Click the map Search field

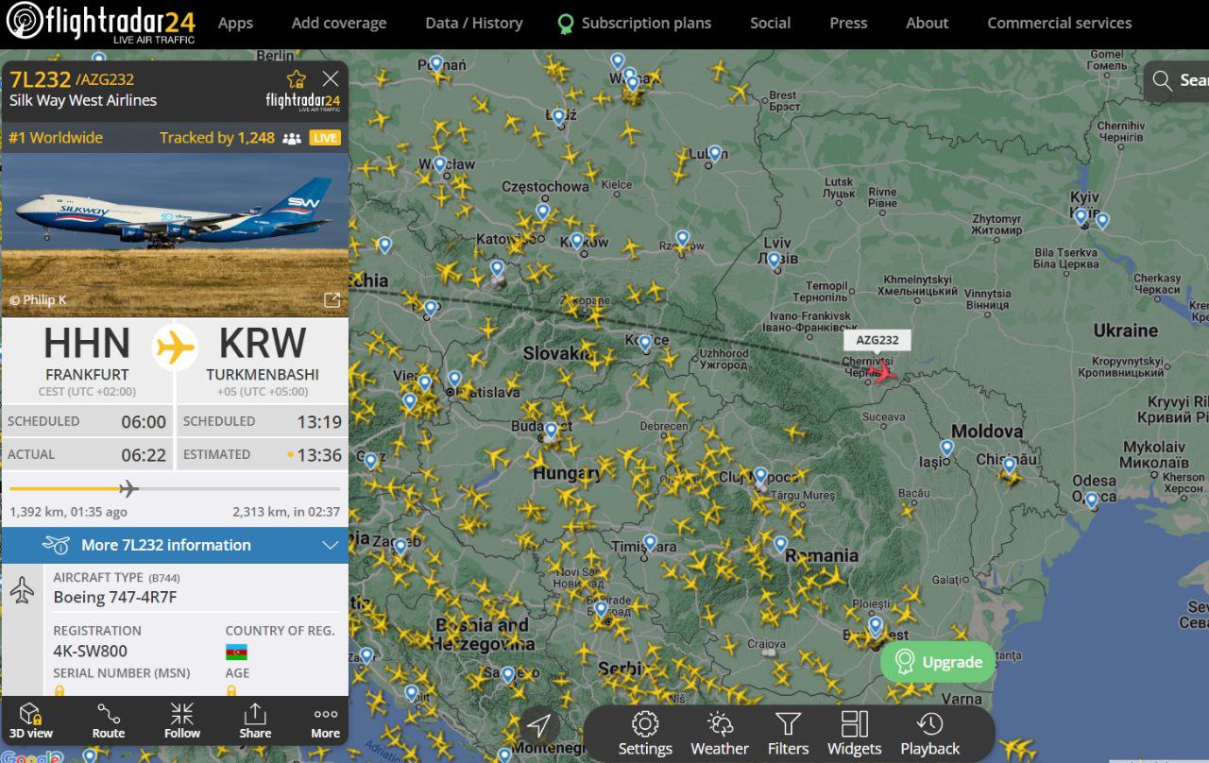[1177, 81]
